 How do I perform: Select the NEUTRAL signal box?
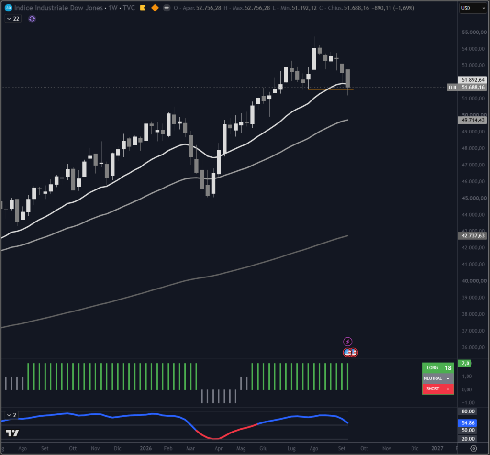pyautogui.click(x=438, y=378)
